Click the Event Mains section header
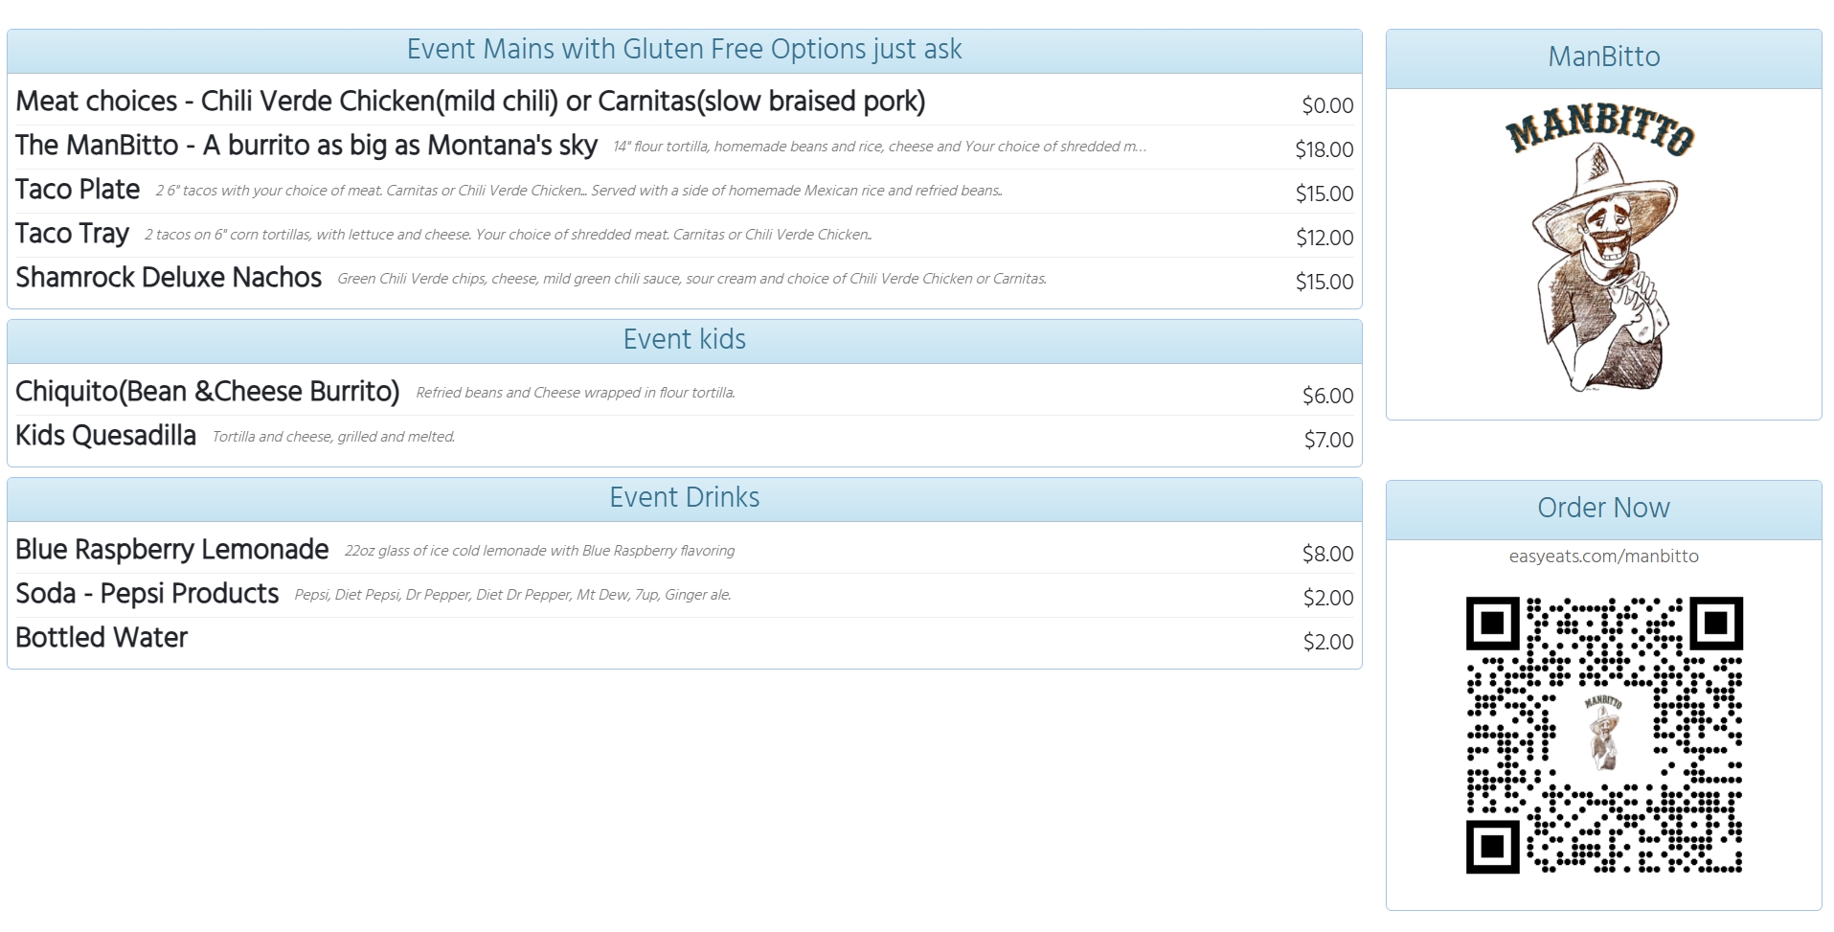Viewport: 1834px width, 932px height. point(684,50)
